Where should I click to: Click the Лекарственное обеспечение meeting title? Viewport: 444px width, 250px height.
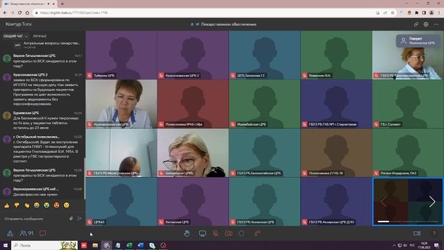point(228,24)
